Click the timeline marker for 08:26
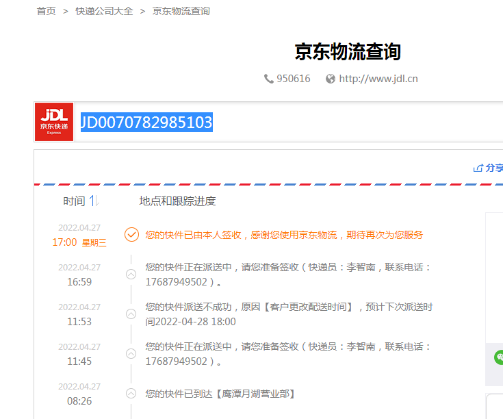Screen dimensions: 503x419 [x=131, y=394]
